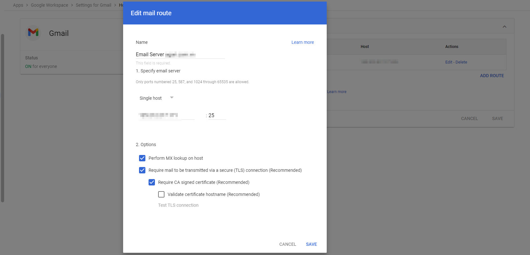Open Settings for Gmail breadcrumb
This screenshot has height=255, width=530.
coord(94,5)
